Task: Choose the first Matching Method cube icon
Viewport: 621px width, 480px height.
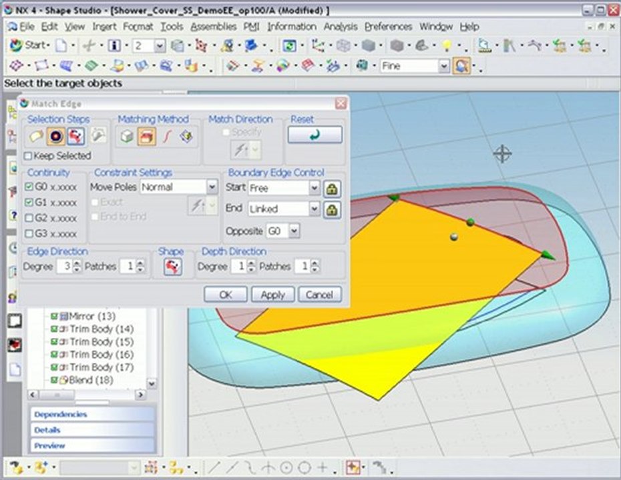Action: [127, 137]
